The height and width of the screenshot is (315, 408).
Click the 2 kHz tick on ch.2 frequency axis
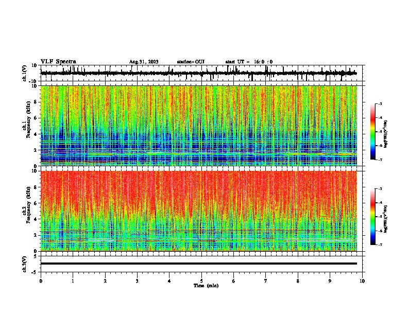[36, 235]
